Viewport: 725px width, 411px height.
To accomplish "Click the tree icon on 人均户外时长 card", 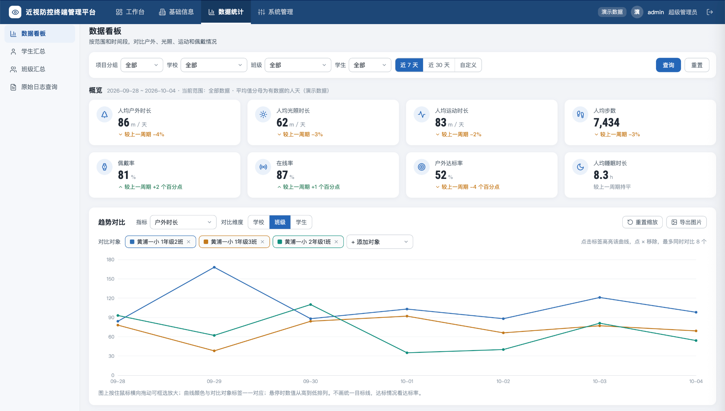I will [x=104, y=114].
